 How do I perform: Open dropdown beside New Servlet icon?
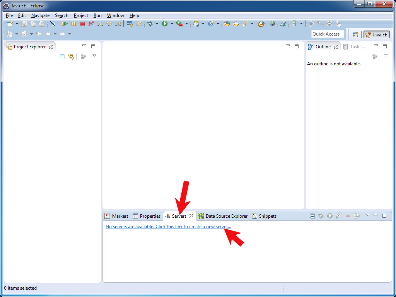click(218, 24)
